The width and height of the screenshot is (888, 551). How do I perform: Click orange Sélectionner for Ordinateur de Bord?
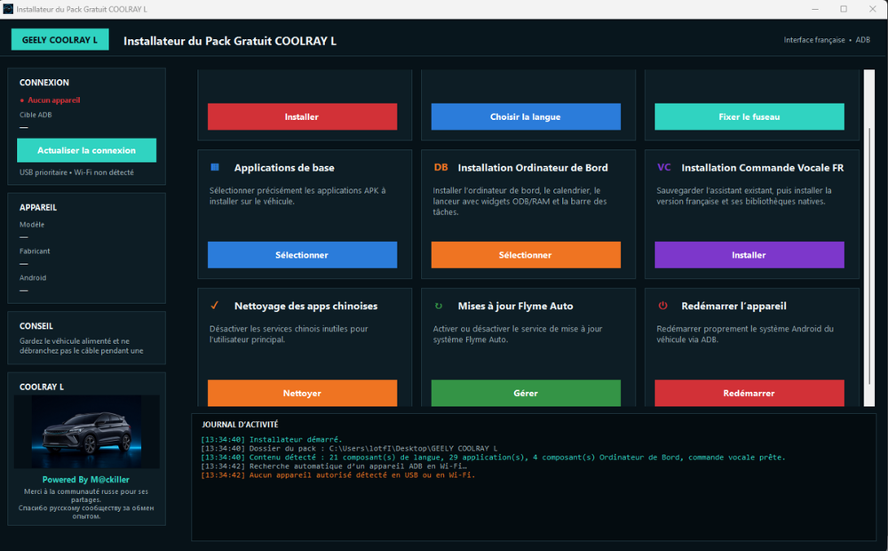pos(526,255)
